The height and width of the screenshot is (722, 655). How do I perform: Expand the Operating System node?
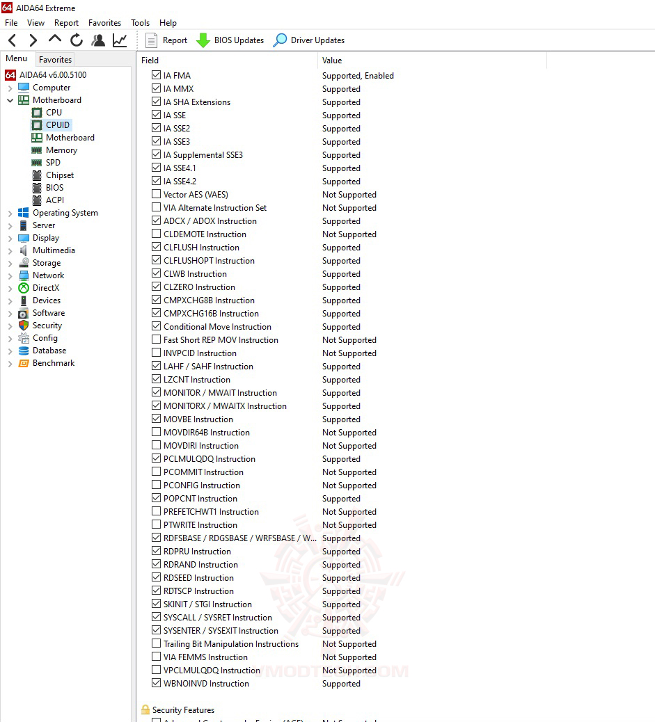[10, 214]
